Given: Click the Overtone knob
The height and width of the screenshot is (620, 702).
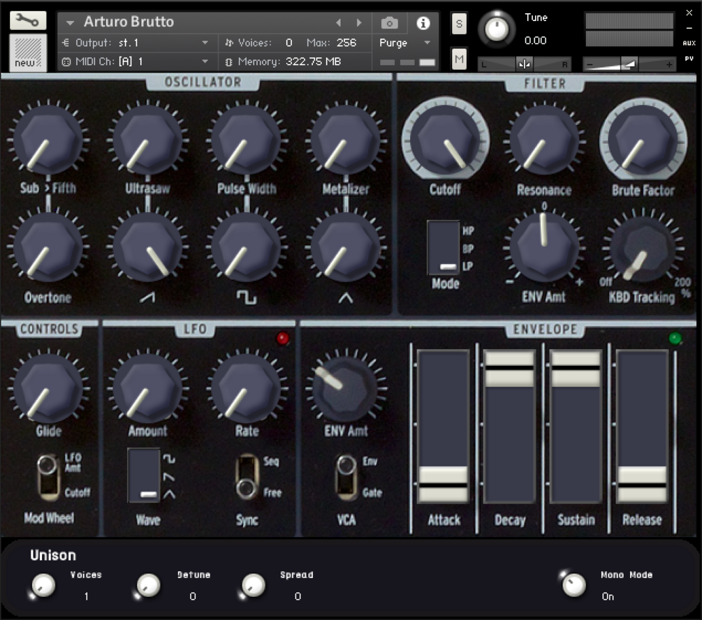Looking at the screenshot, I should pyautogui.click(x=48, y=248).
